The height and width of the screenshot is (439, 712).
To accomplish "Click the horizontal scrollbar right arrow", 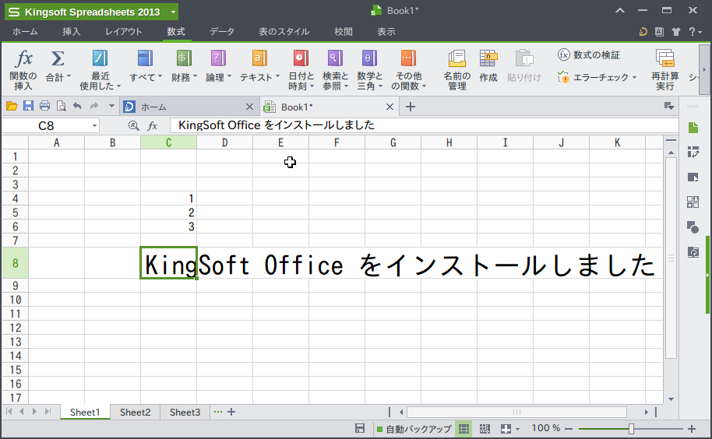I will coord(646,413).
